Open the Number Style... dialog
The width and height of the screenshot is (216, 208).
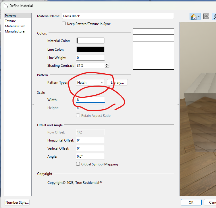coord(17,202)
